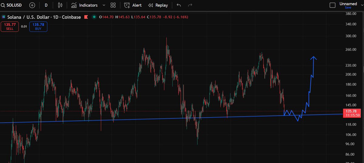Open the candlestick chart style menu
364x163 pixels.
pos(60,5)
